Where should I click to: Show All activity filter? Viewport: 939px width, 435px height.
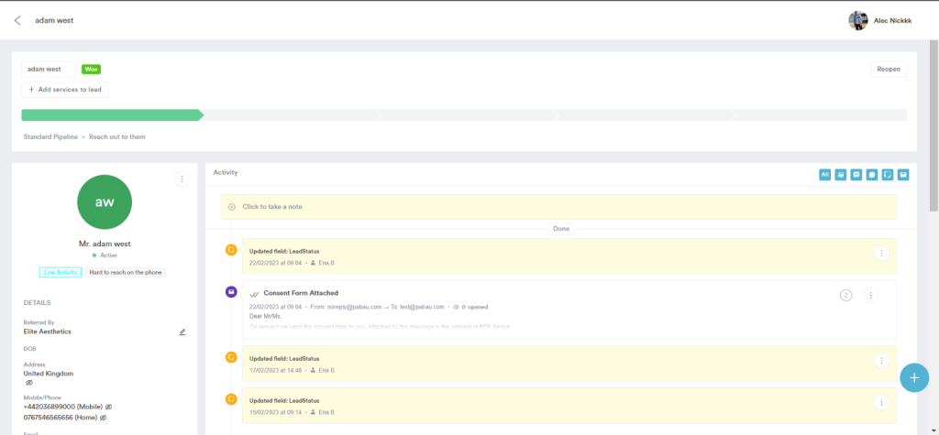(x=824, y=174)
